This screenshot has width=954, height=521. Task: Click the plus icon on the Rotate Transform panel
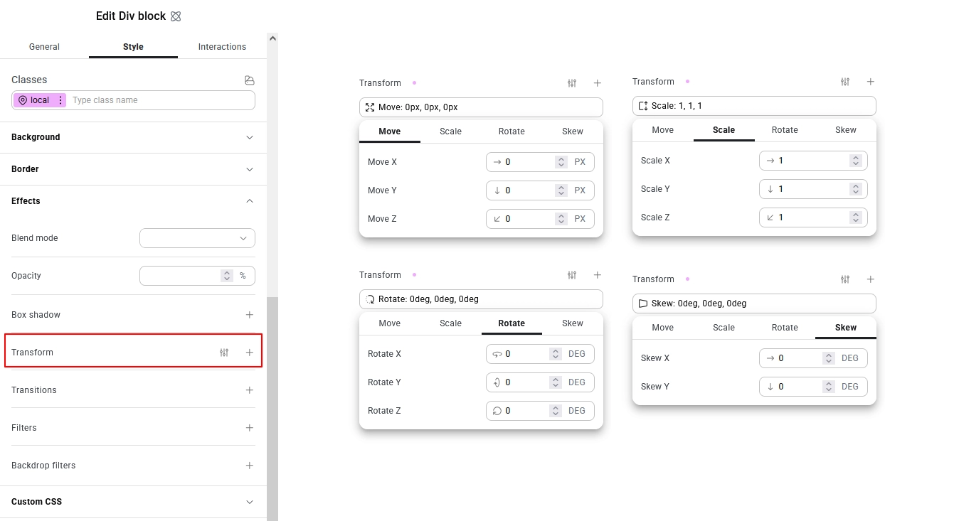(x=597, y=275)
